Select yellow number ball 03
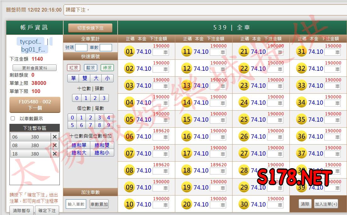The height and width of the screenshot is (215, 347). (130, 85)
